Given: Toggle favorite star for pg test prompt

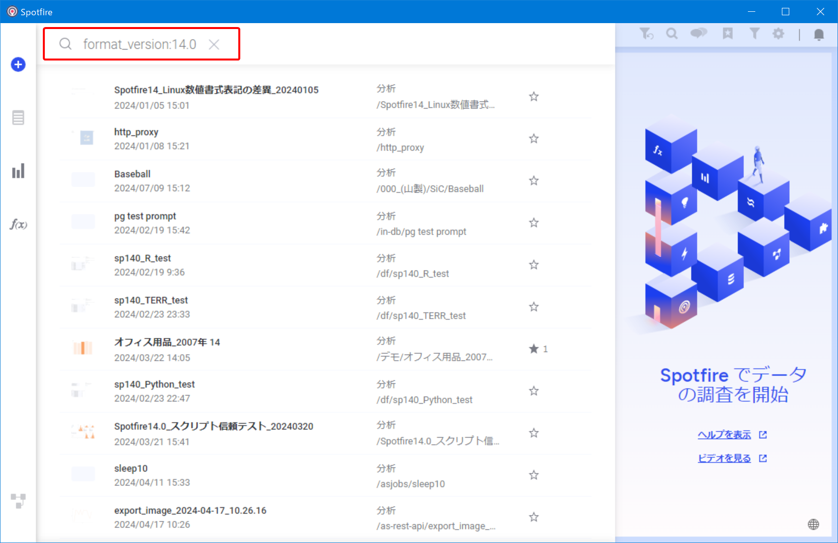Looking at the screenshot, I should click(534, 223).
